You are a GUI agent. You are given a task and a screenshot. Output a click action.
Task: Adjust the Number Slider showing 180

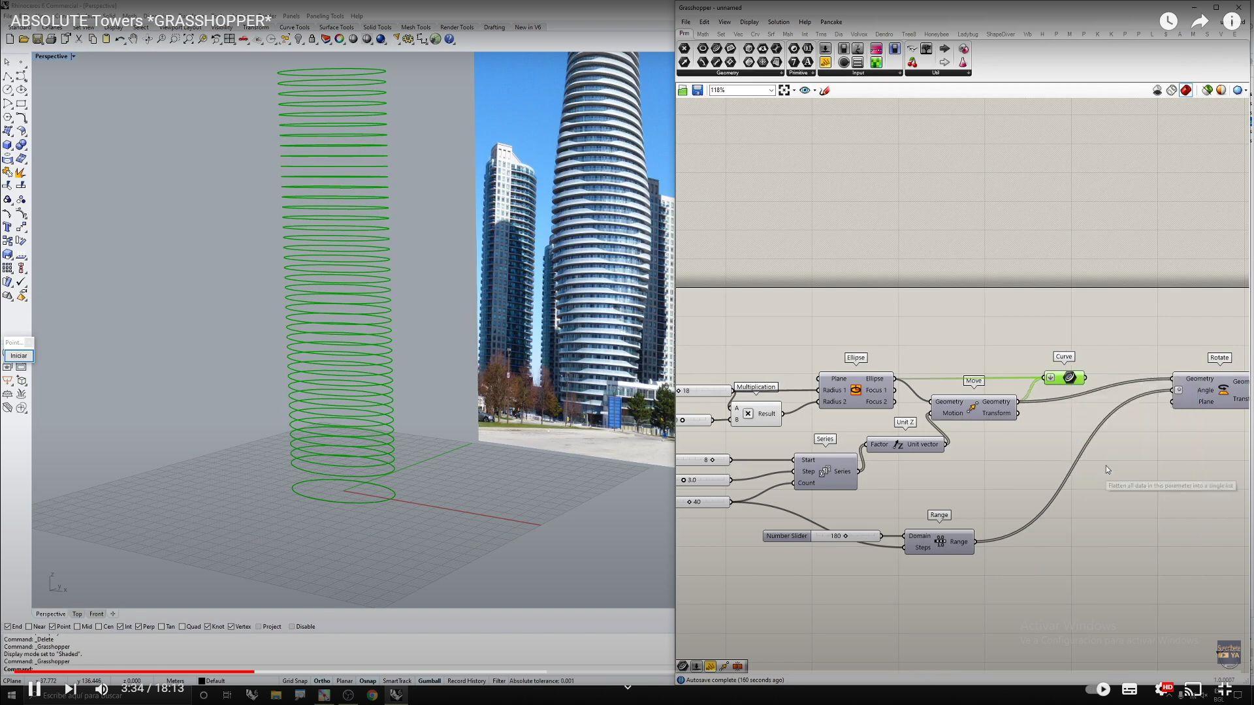[x=822, y=536]
